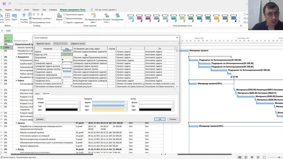Viewport: 283px width, 159px height.
Task: Apply magenta Gantt chart style
Action: point(139,18)
